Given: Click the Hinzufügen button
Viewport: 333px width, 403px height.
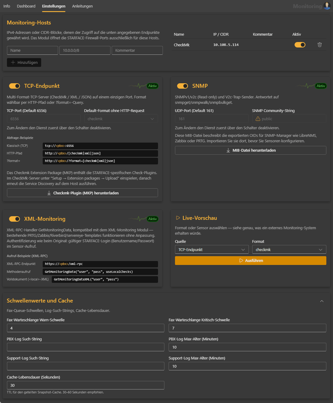Looking at the screenshot, I should tap(24, 62).
